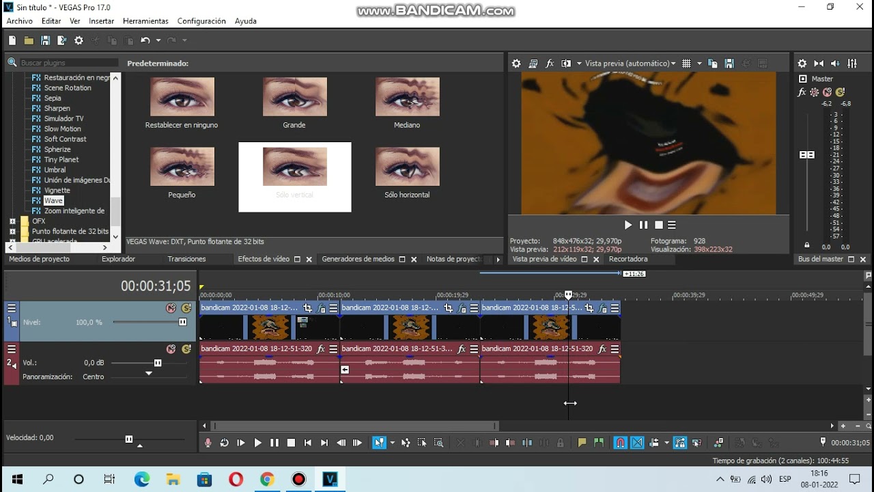Save preview snapshot to file
Screen dimensions: 874x492
pyautogui.click(x=729, y=64)
